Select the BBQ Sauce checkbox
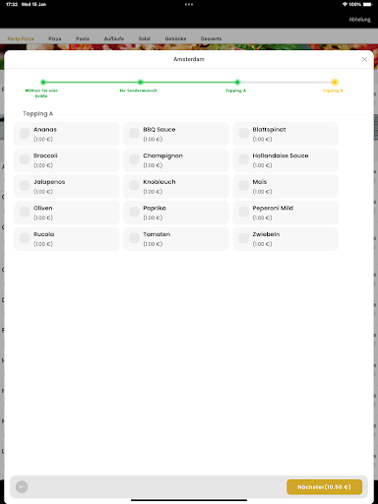 coord(134,133)
